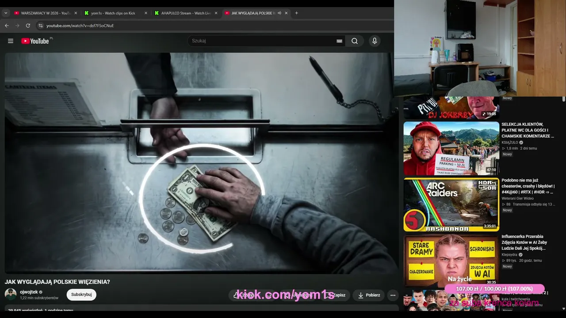Click the main video title text
The image size is (566, 318).
[57, 282]
